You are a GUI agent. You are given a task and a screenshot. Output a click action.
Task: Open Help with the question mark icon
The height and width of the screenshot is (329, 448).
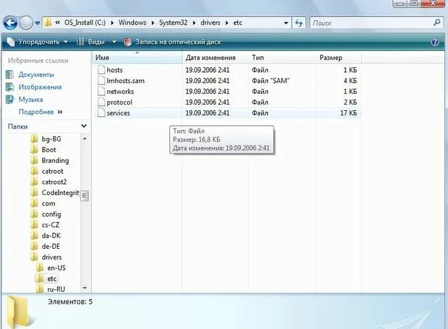434,42
